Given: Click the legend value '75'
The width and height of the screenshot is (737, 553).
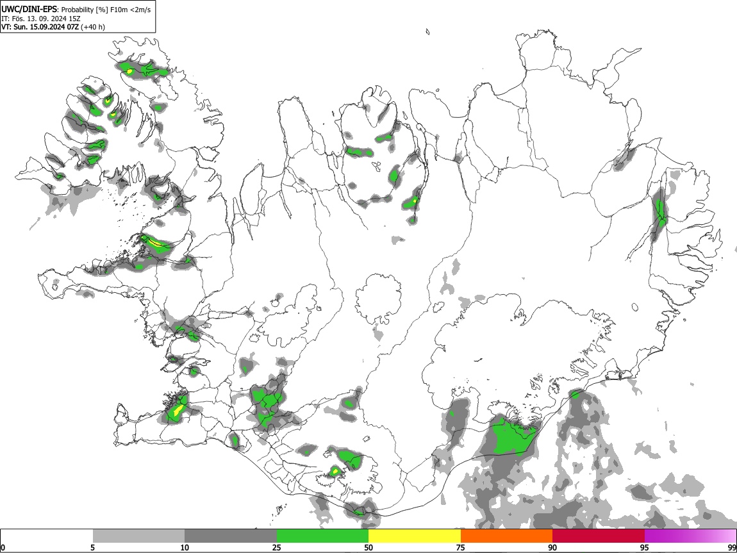Looking at the screenshot, I should (x=461, y=548).
